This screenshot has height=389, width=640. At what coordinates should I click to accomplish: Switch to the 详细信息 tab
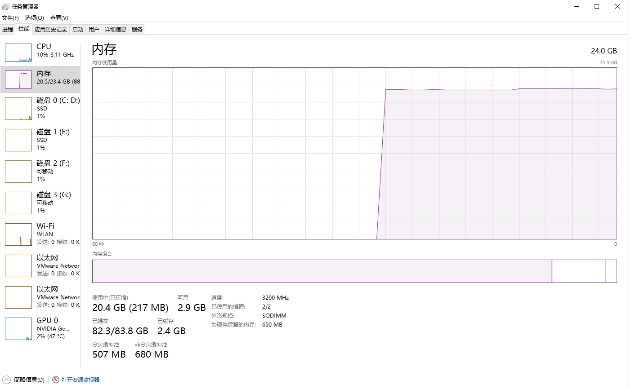(116, 30)
